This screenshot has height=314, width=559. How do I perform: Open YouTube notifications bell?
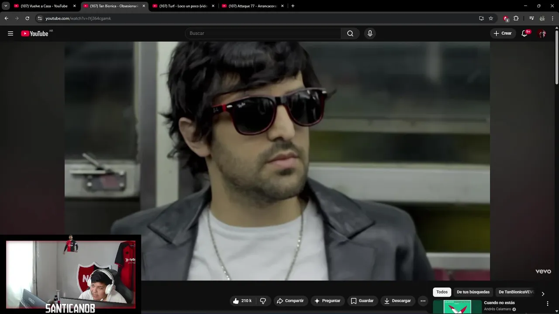pyautogui.click(x=524, y=34)
